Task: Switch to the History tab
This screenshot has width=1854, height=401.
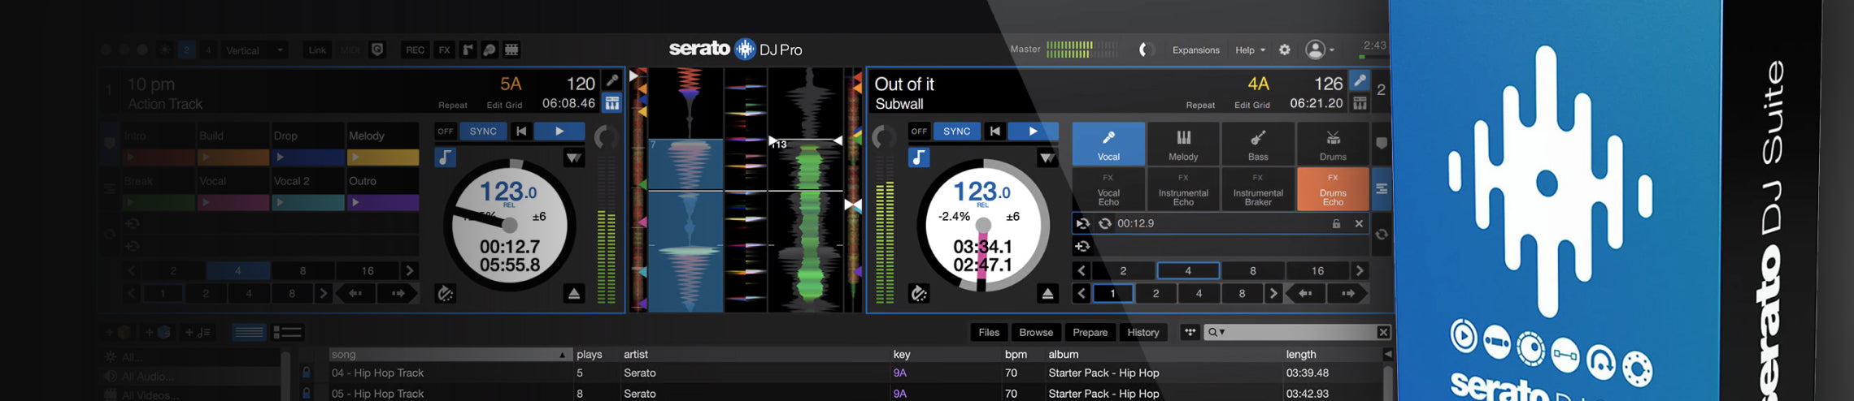Action: point(1143,332)
